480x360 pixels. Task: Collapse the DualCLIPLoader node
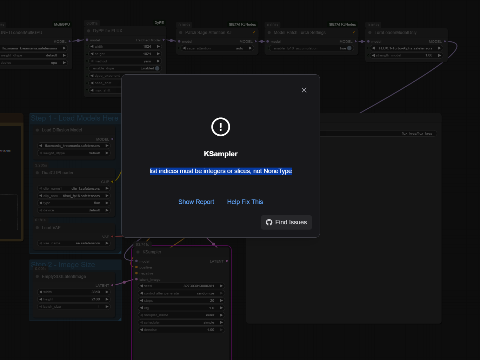[37, 173]
